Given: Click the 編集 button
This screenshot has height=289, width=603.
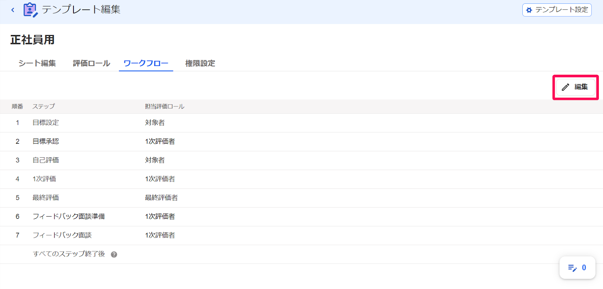Looking at the screenshot, I should 575,87.
